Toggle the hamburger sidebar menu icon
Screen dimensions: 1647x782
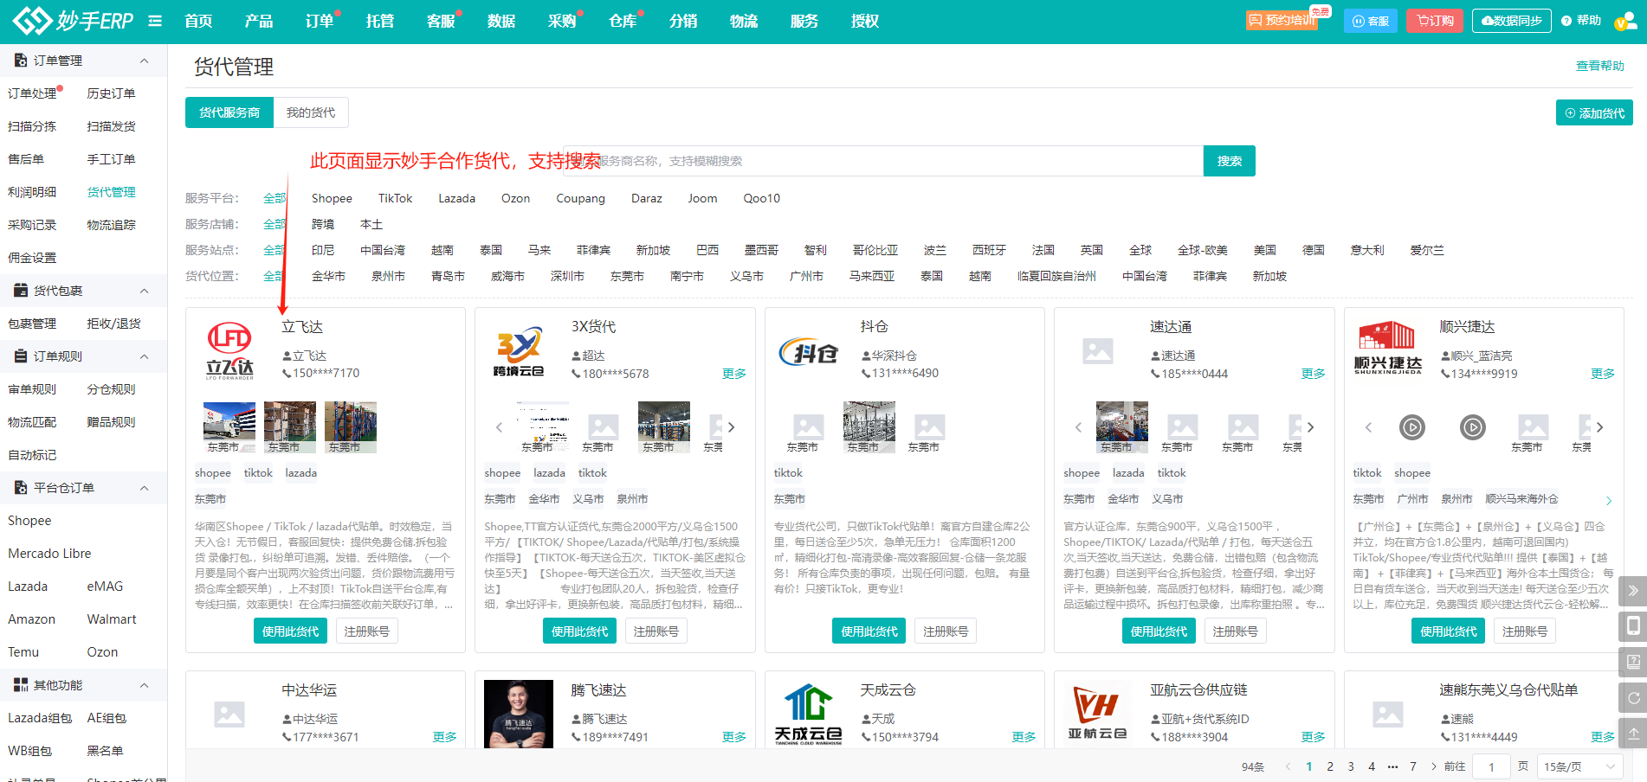[x=155, y=21]
